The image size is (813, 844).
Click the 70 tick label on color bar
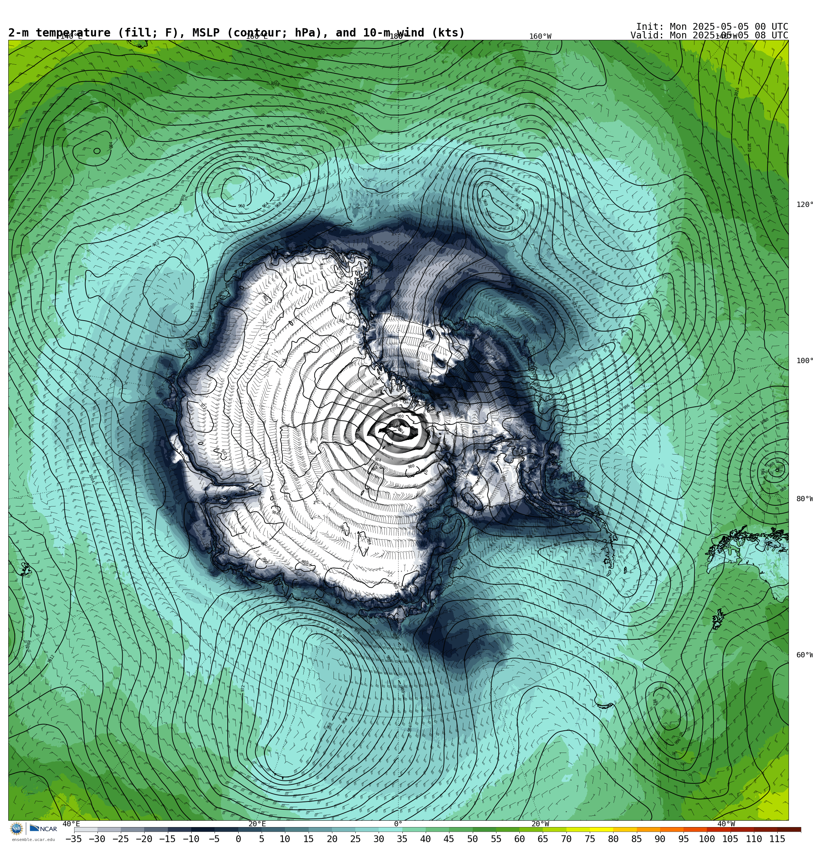(566, 839)
